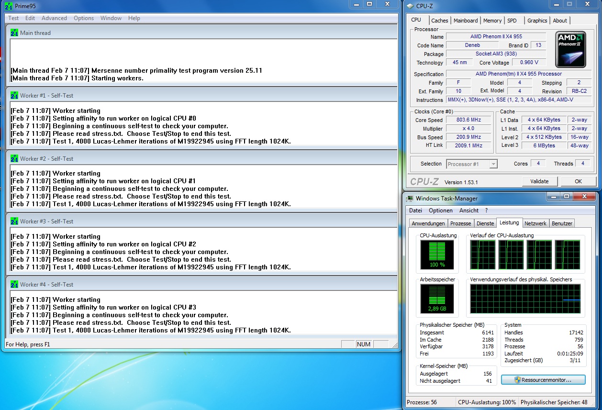602x410 pixels.
Task: Click the Technology value 45 nm
Action: (x=459, y=63)
